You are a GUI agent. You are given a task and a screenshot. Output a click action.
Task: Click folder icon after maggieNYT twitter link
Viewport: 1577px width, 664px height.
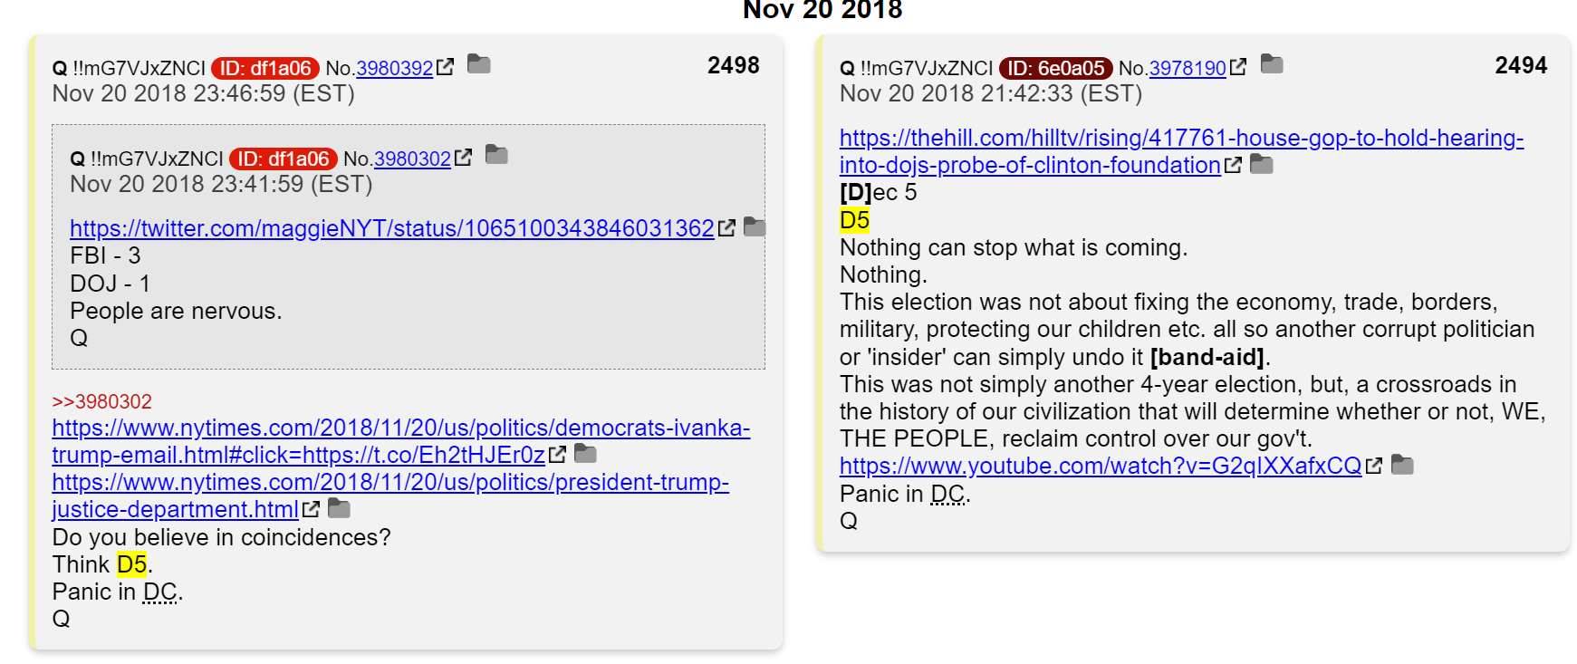click(x=755, y=227)
